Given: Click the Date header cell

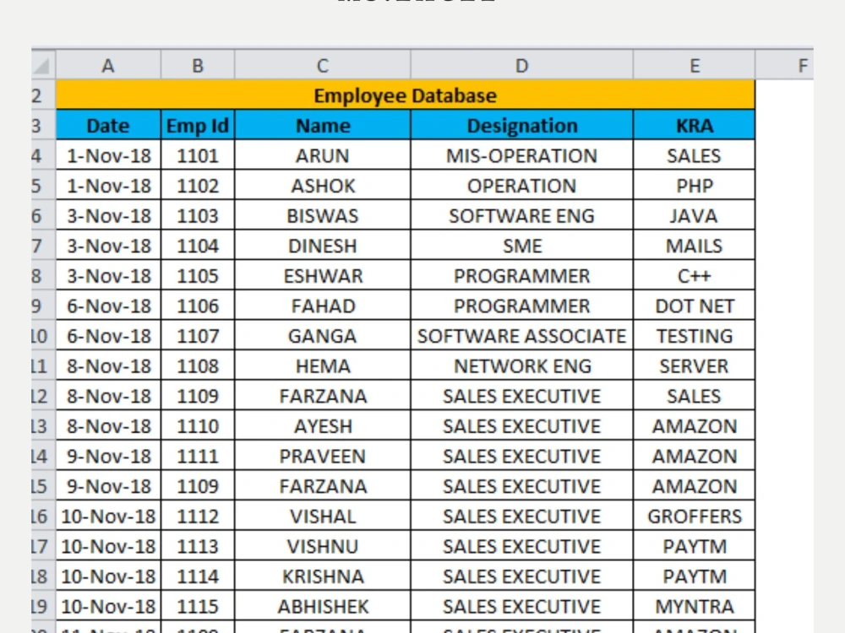Looking at the screenshot, I should coord(108,126).
